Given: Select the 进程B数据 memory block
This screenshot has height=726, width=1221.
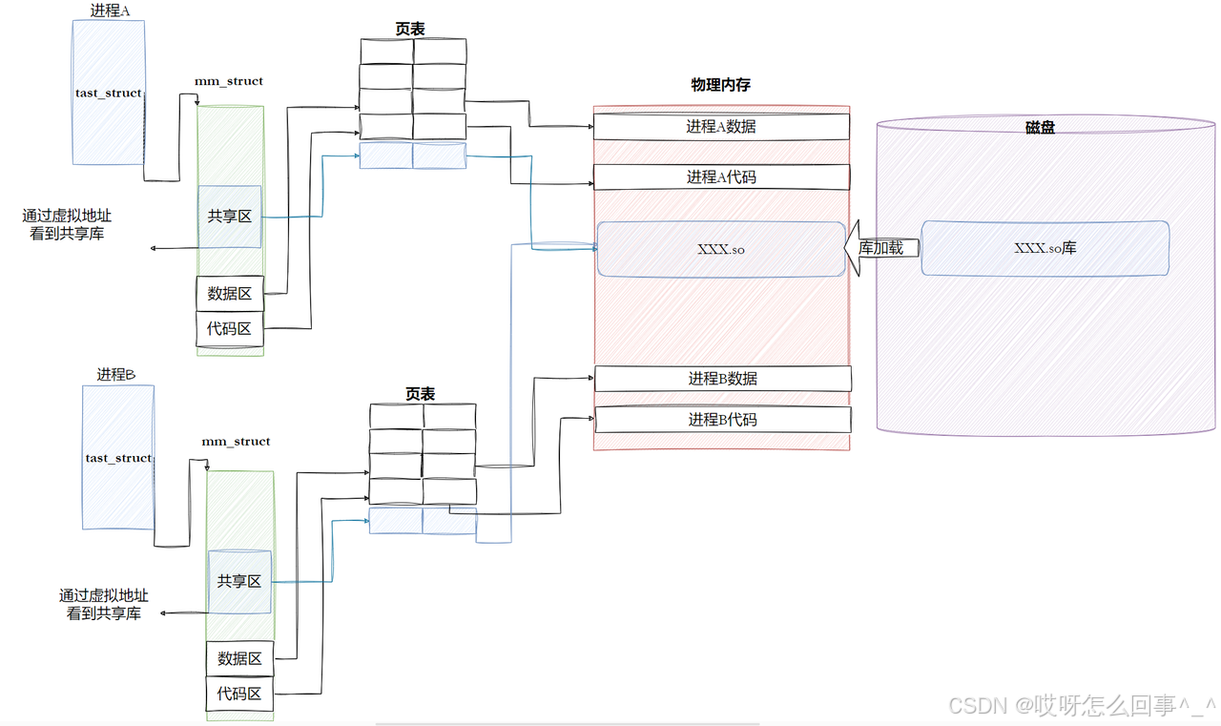Looking at the screenshot, I should (723, 379).
